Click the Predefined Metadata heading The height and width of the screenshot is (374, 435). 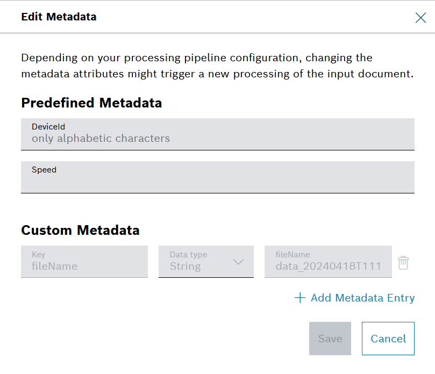pos(91,103)
